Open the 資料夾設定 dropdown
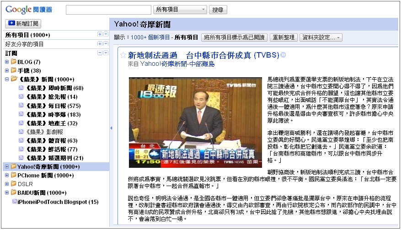This screenshot has width=401, height=230. click(x=321, y=37)
